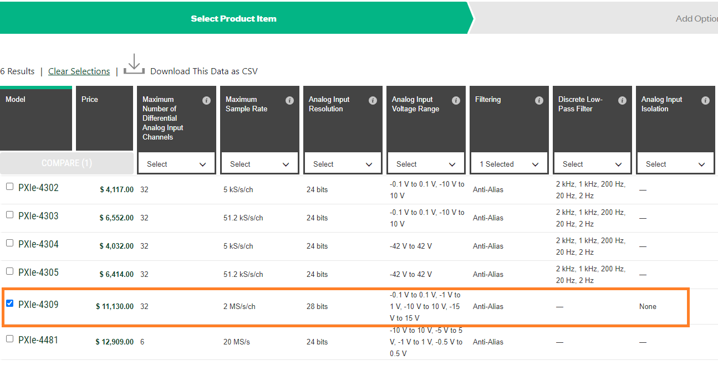Open the Analog Input Isolation Select dropdown

point(675,164)
